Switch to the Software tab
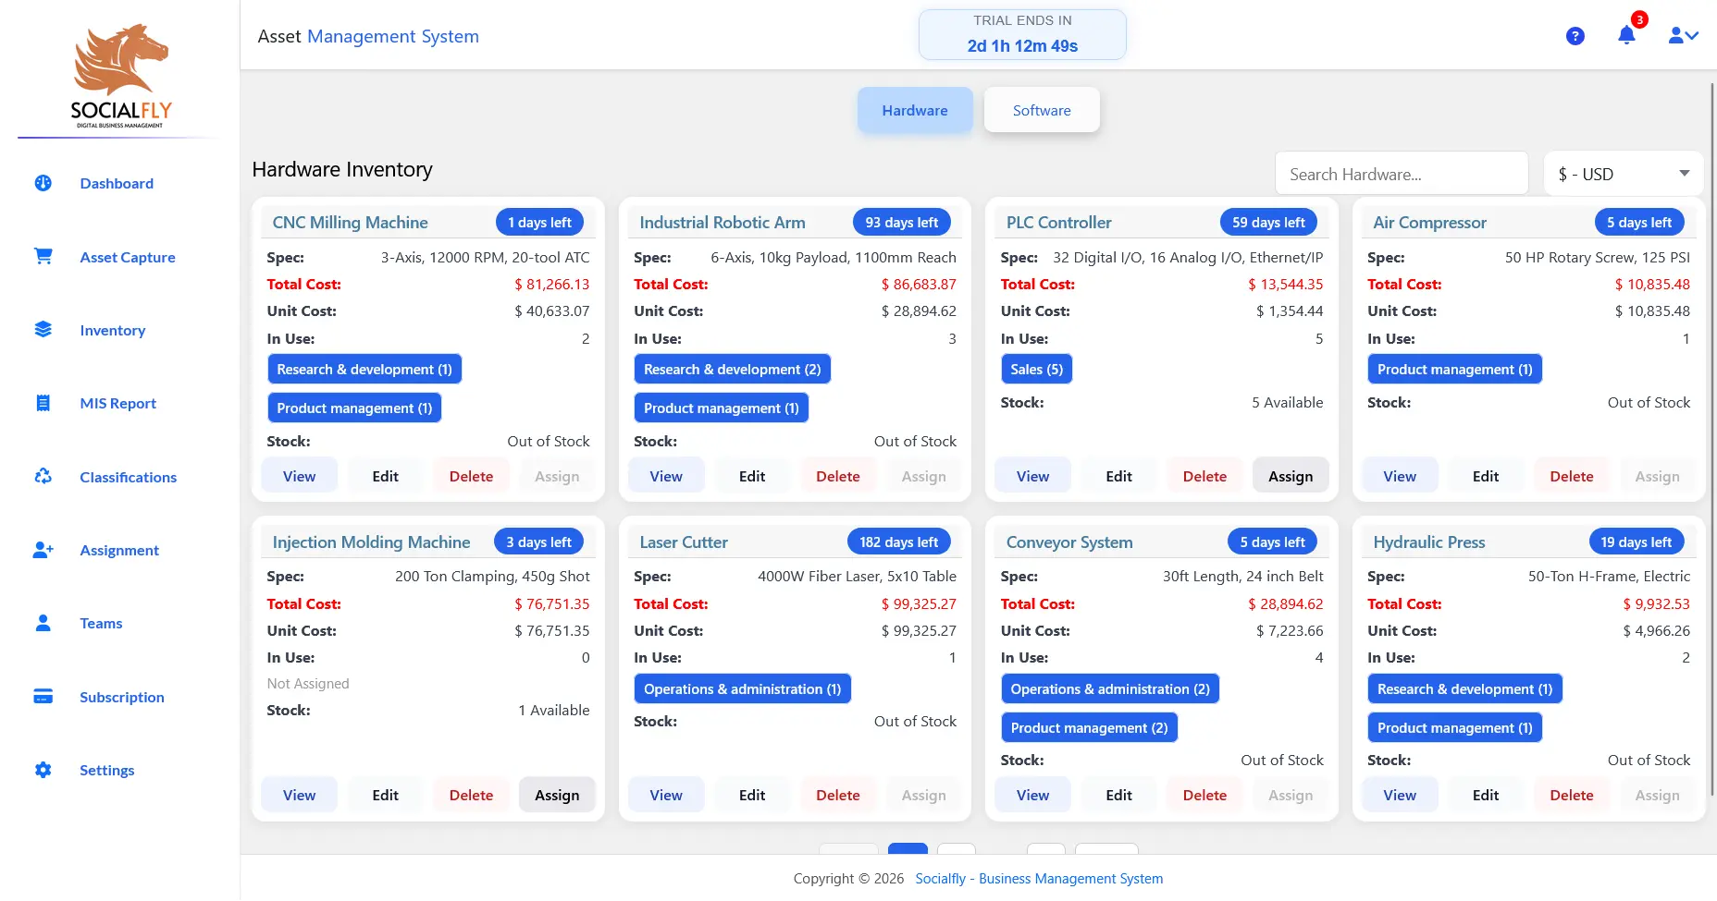The width and height of the screenshot is (1717, 901). tap(1042, 109)
